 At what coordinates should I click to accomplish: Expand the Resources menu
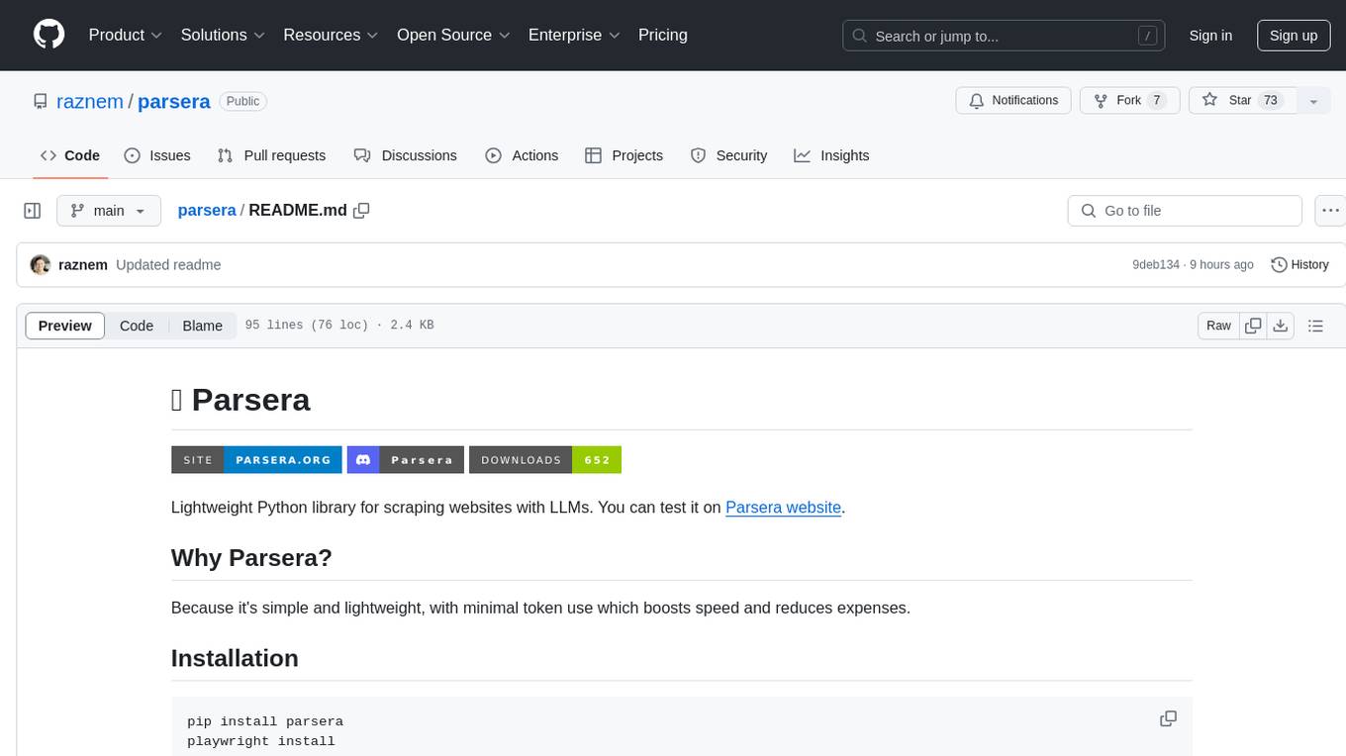331,35
